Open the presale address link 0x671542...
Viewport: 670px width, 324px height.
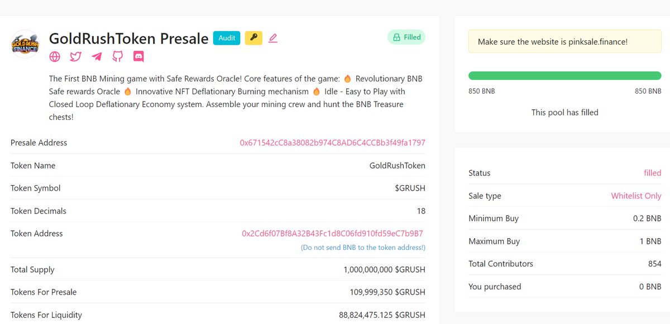tap(333, 143)
